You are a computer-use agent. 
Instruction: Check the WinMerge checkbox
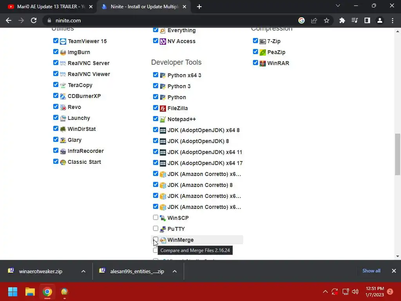[x=155, y=239]
